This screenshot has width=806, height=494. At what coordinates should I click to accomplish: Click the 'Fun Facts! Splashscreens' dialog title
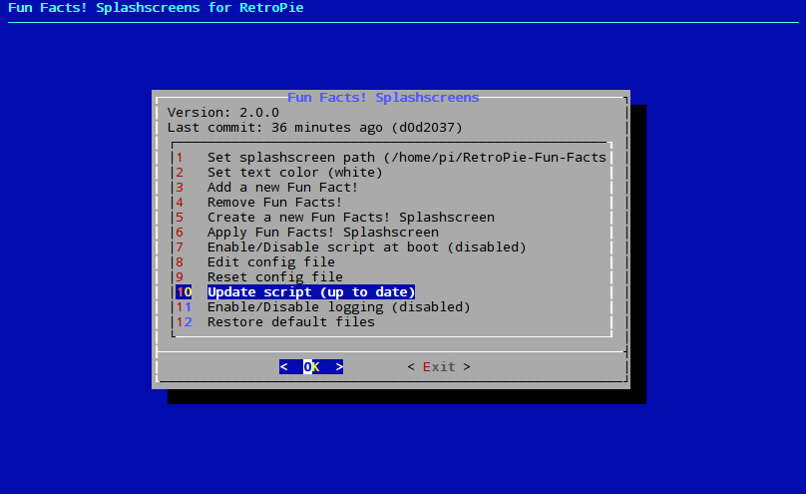click(x=383, y=97)
